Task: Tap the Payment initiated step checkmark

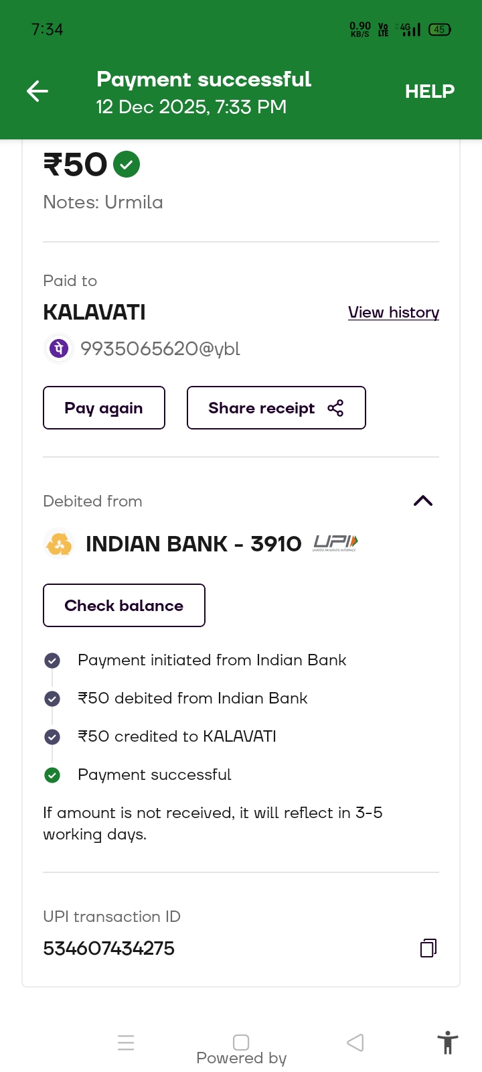Action: point(52,661)
